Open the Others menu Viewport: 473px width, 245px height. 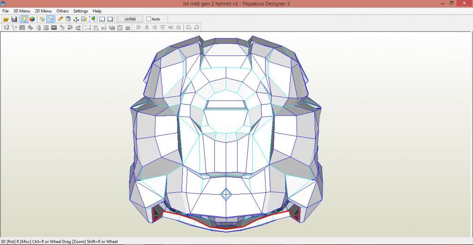[x=62, y=11]
